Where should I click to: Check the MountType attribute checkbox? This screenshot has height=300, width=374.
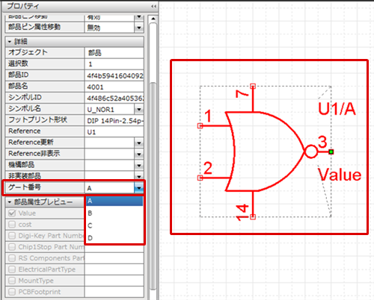12,281
